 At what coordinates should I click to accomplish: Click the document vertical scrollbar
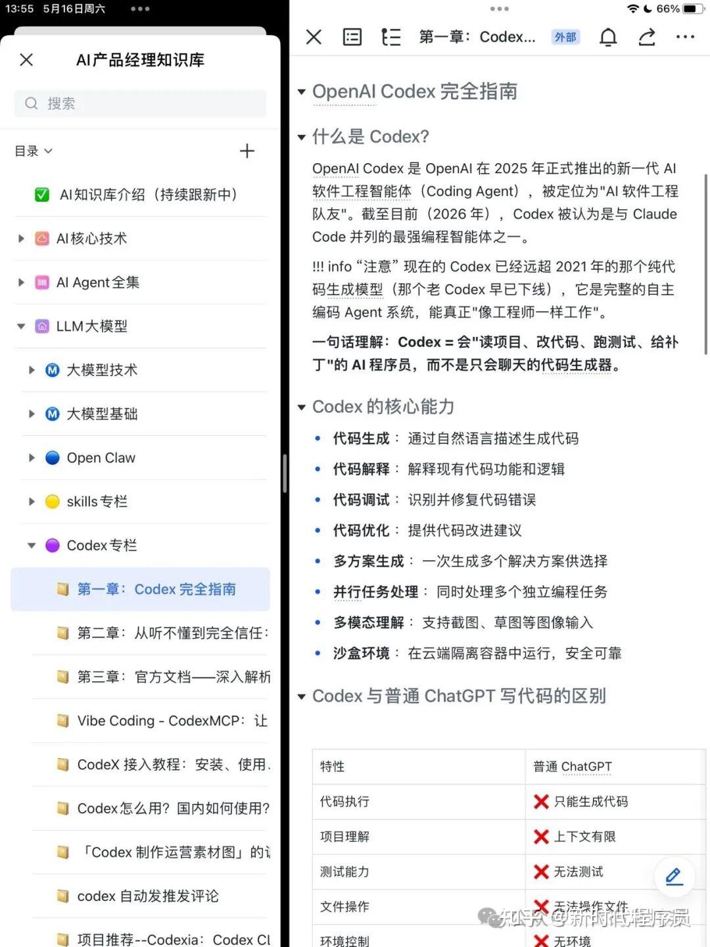[x=707, y=264]
